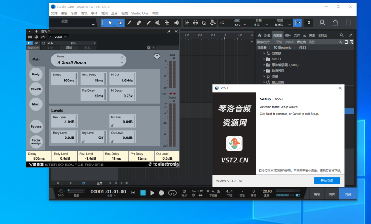The height and width of the screenshot is (224, 371).
Task: Toggle the plugin power activate button
Action: [x=30, y=43]
